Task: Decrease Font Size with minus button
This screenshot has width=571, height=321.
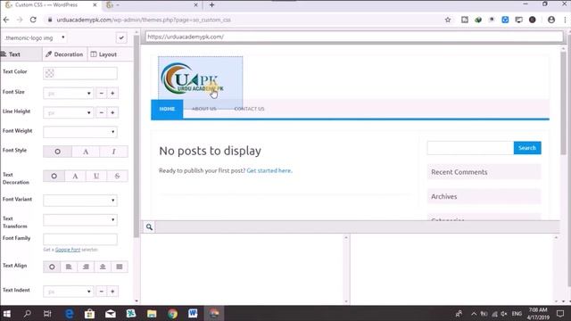Action: (102, 93)
